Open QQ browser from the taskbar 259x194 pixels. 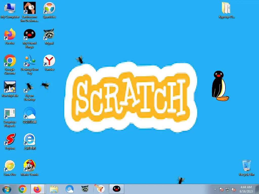(x=70, y=189)
